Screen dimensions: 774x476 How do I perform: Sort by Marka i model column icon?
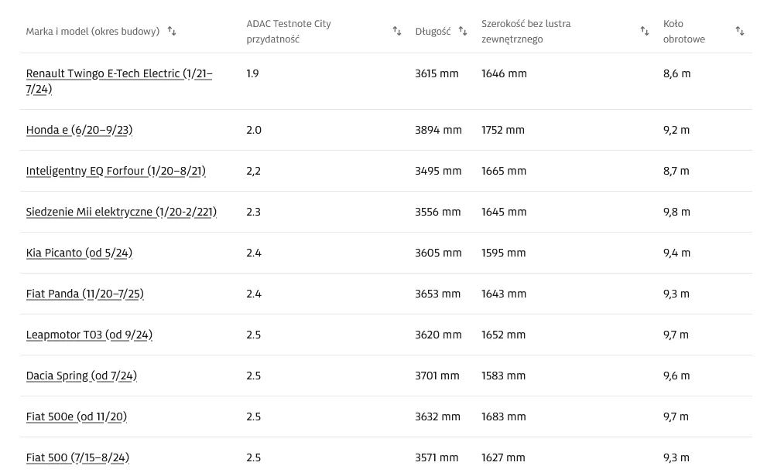[x=172, y=32]
